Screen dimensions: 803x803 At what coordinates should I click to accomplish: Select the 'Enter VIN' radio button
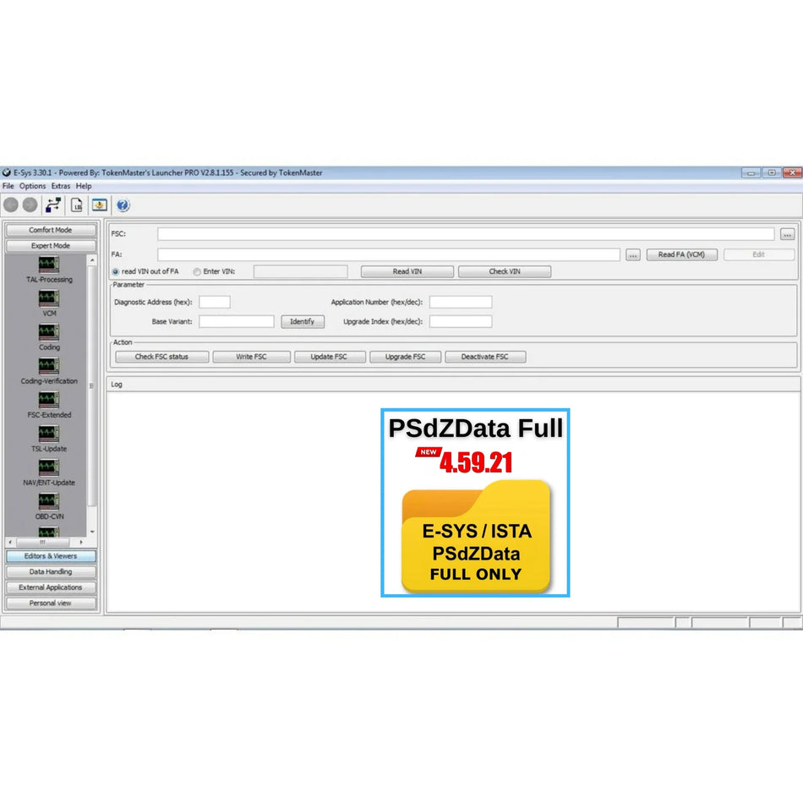click(197, 272)
